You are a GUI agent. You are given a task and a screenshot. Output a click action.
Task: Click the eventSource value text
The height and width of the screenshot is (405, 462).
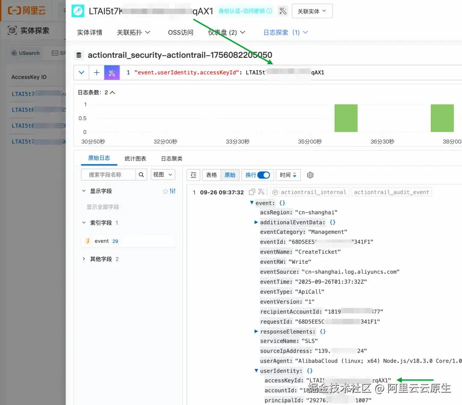[x=350, y=272]
